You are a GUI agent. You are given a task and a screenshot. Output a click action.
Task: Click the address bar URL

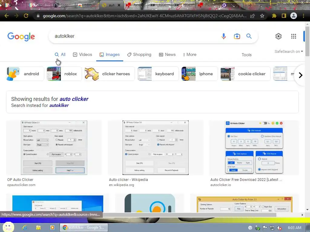[x=145, y=16]
